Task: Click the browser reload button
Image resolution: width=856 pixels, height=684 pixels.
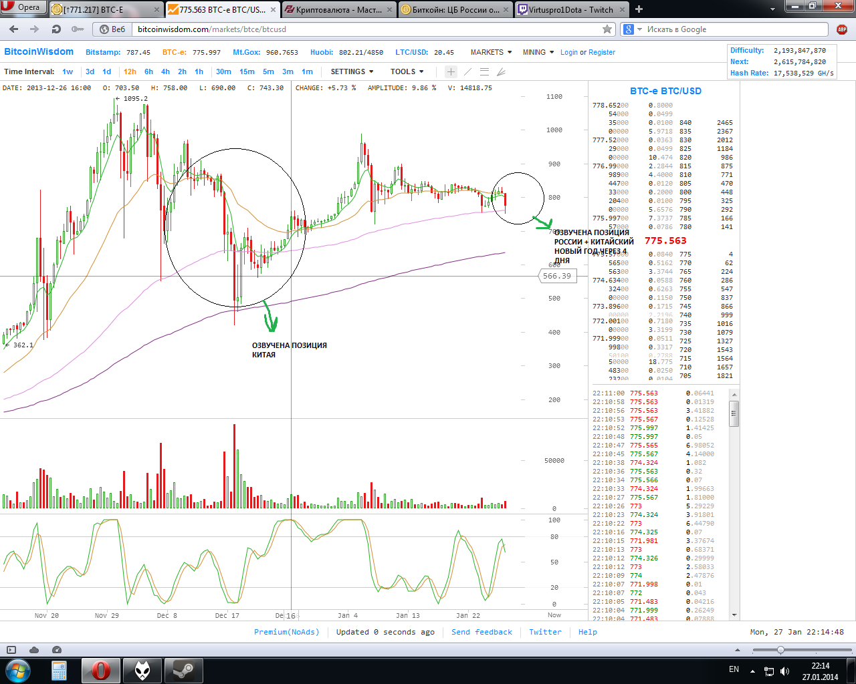Action: [x=56, y=29]
